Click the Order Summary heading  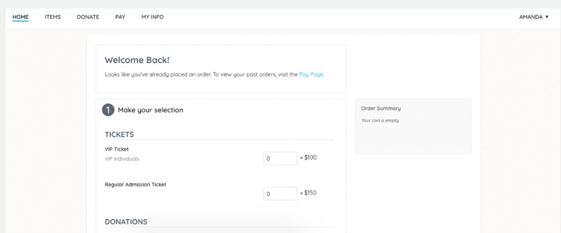381,109
